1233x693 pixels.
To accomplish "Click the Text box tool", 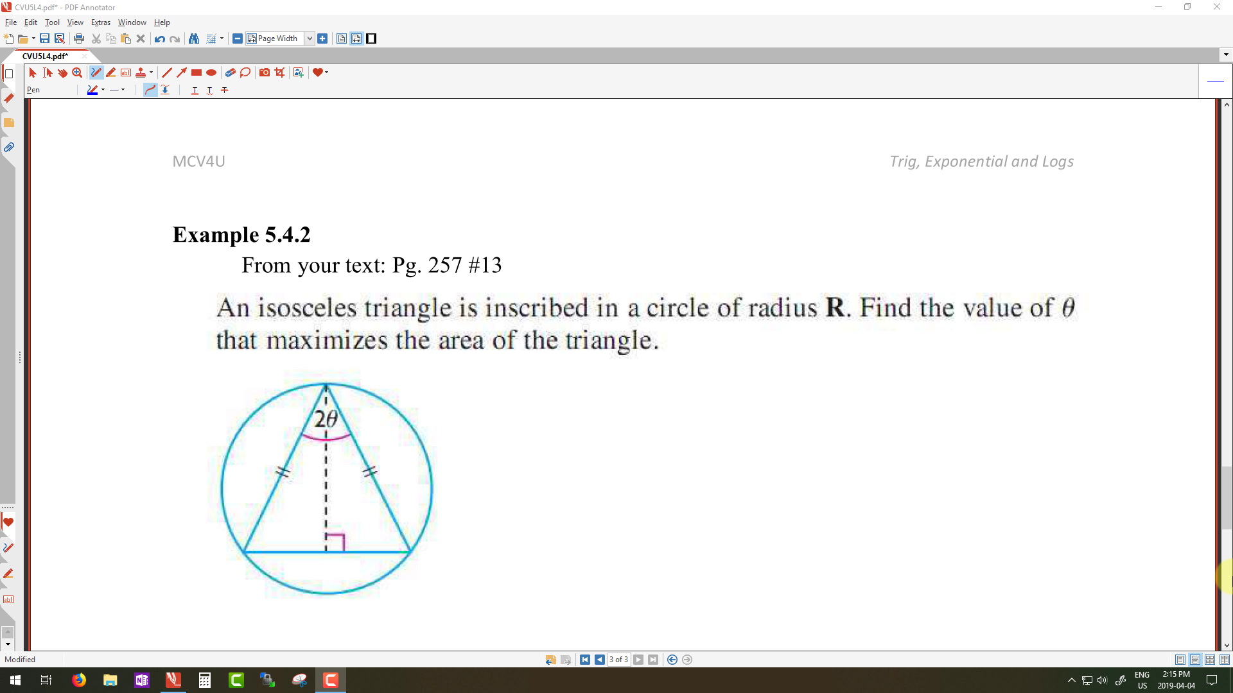I will (126, 73).
